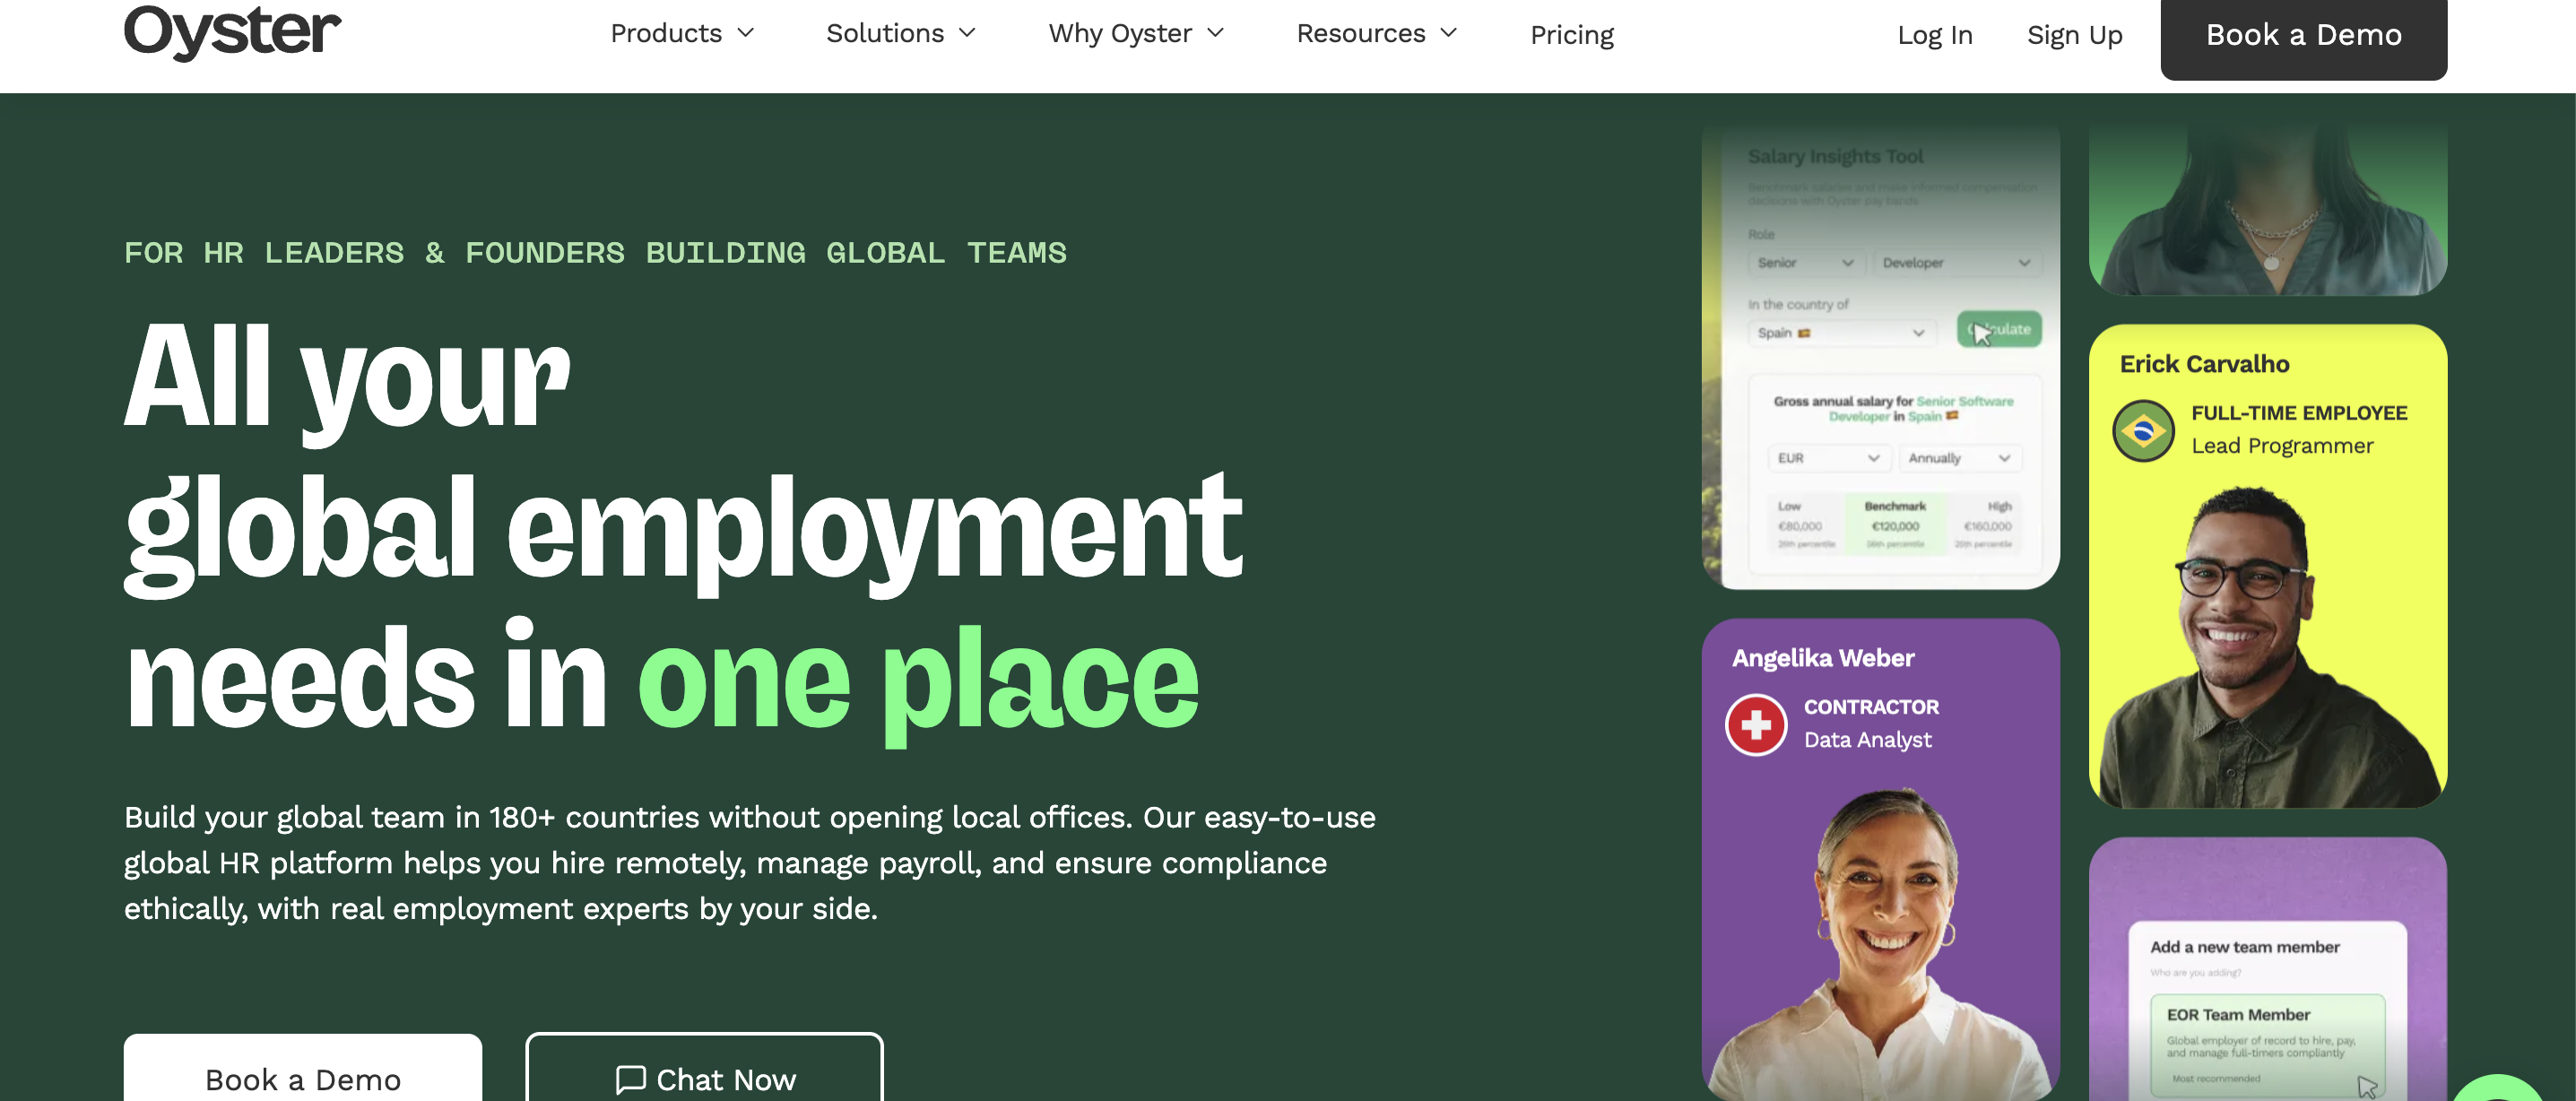Image resolution: width=2576 pixels, height=1101 pixels.
Task: Select Pricing in the navigation bar
Action: pos(1571,35)
